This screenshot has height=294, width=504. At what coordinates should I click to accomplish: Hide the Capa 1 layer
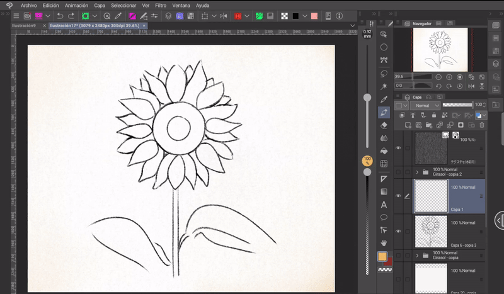[398, 196]
